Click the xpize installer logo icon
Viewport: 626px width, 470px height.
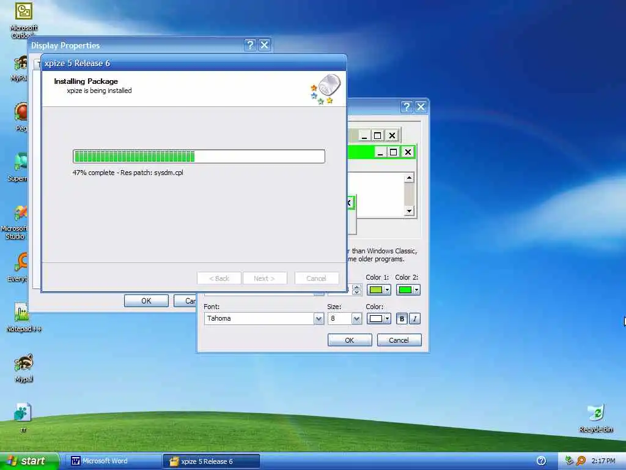pos(325,89)
